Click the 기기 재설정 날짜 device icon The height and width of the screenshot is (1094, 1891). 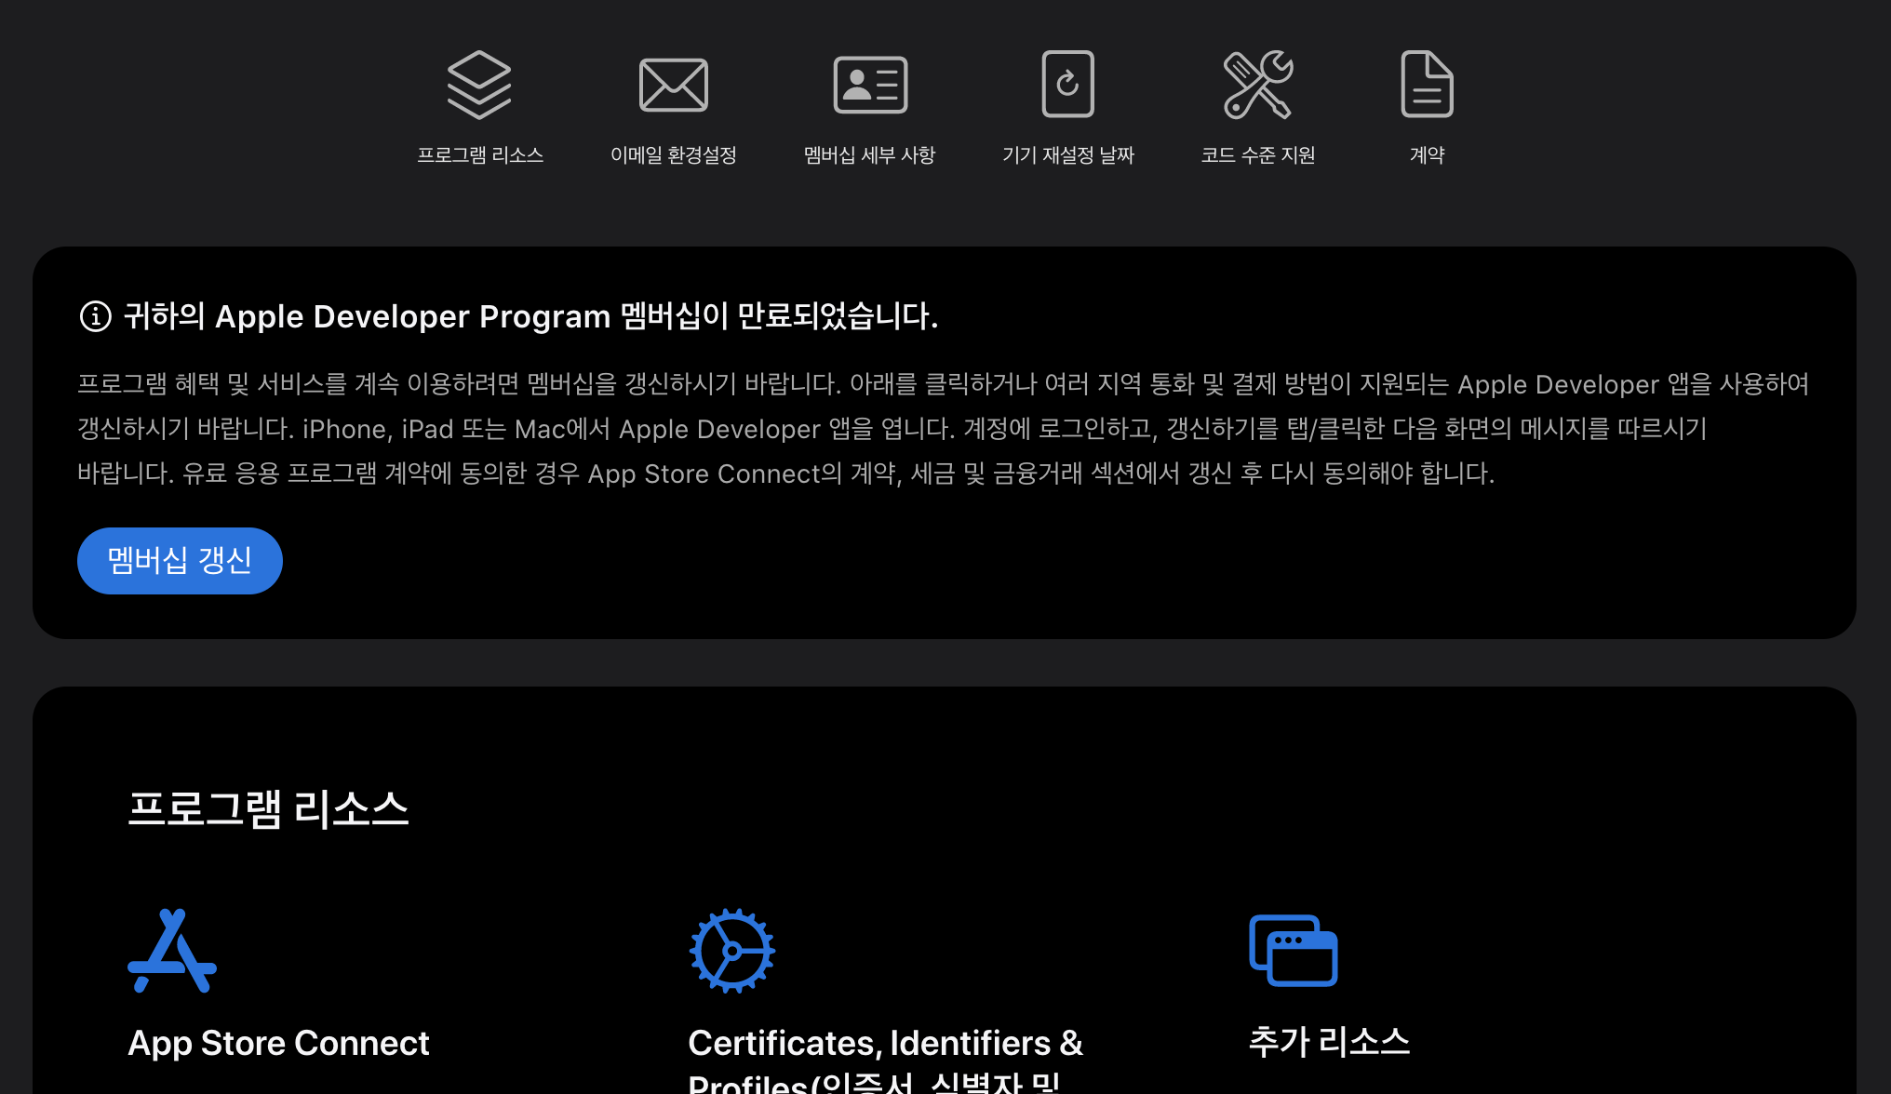click(x=1067, y=85)
